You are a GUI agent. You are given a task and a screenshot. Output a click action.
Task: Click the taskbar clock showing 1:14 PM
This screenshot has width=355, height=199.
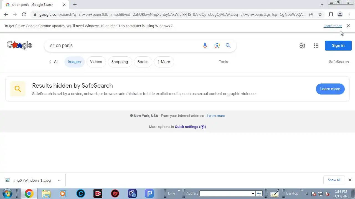[x=341, y=194]
